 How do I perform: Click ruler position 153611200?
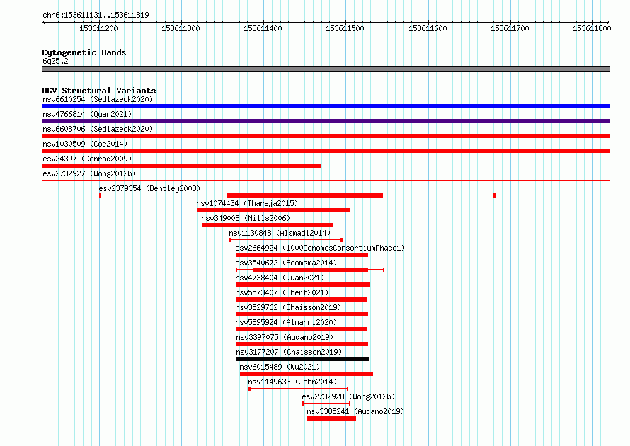98,28
